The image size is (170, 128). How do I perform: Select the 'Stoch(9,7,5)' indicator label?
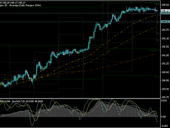click(18, 101)
